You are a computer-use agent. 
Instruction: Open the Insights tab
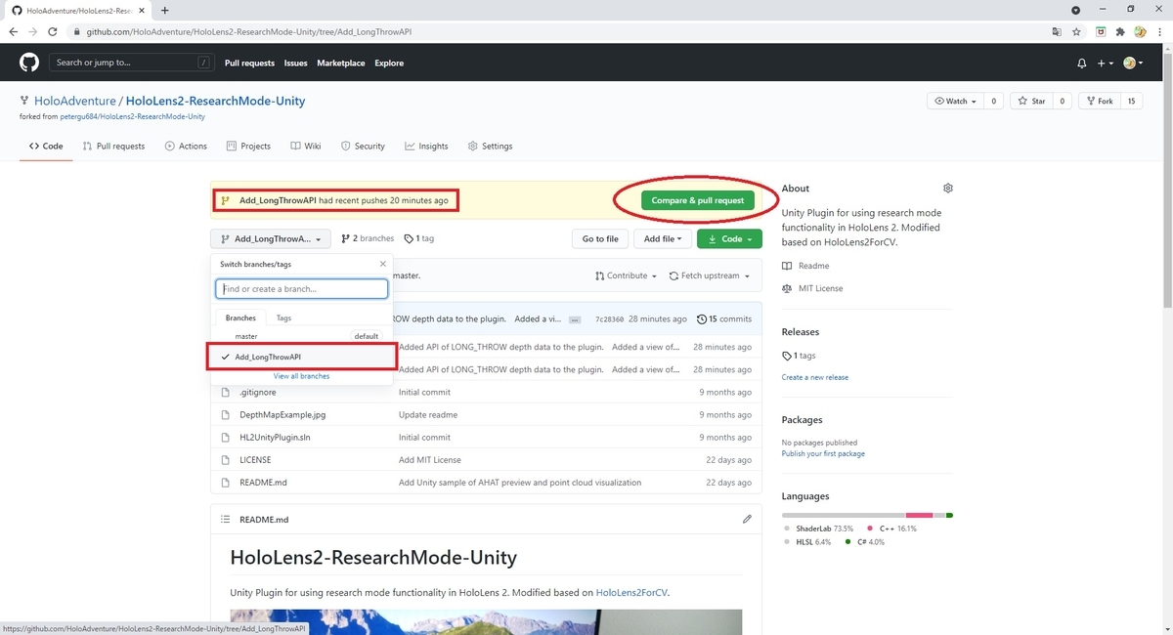[426, 146]
